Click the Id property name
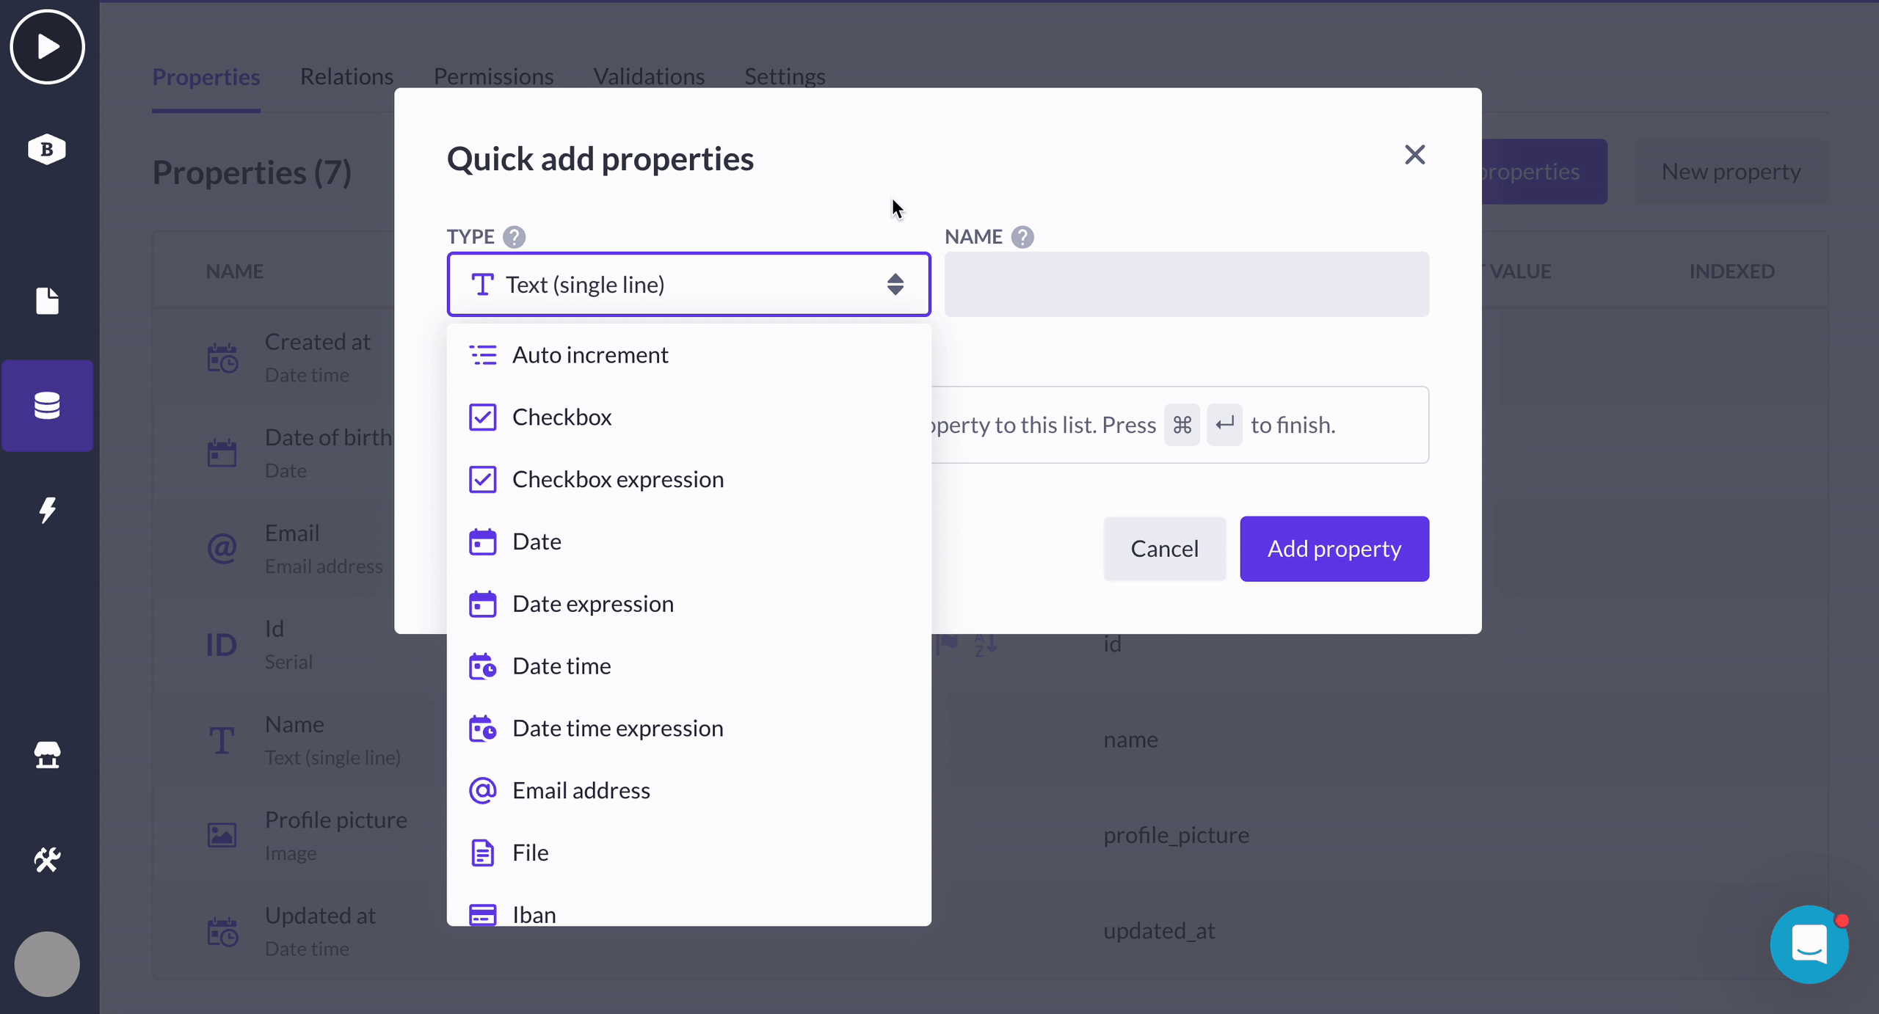Image resolution: width=1879 pixels, height=1014 pixels. (x=275, y=629)
